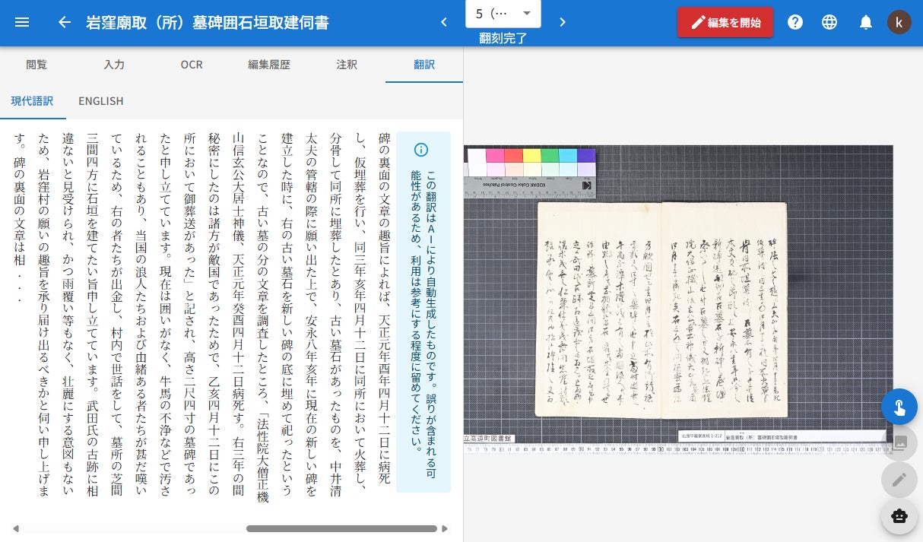Viewport: 923px width, 542px height.
Task: Open the help menu
Action: [795, 22]
